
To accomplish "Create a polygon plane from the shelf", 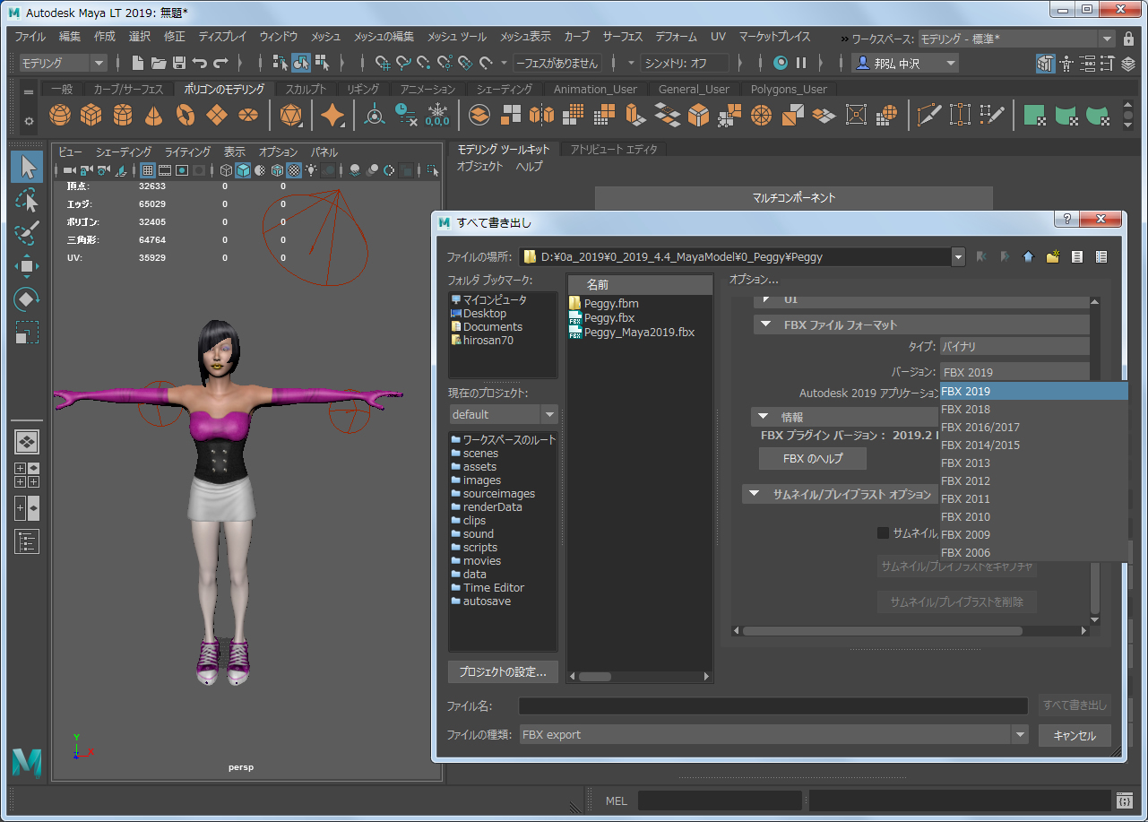I will [217, 116].
